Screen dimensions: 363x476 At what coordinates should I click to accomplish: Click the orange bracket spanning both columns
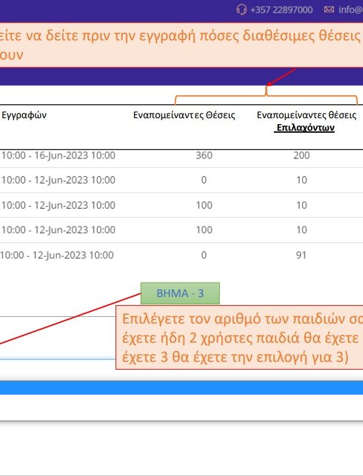click(266, 96)
